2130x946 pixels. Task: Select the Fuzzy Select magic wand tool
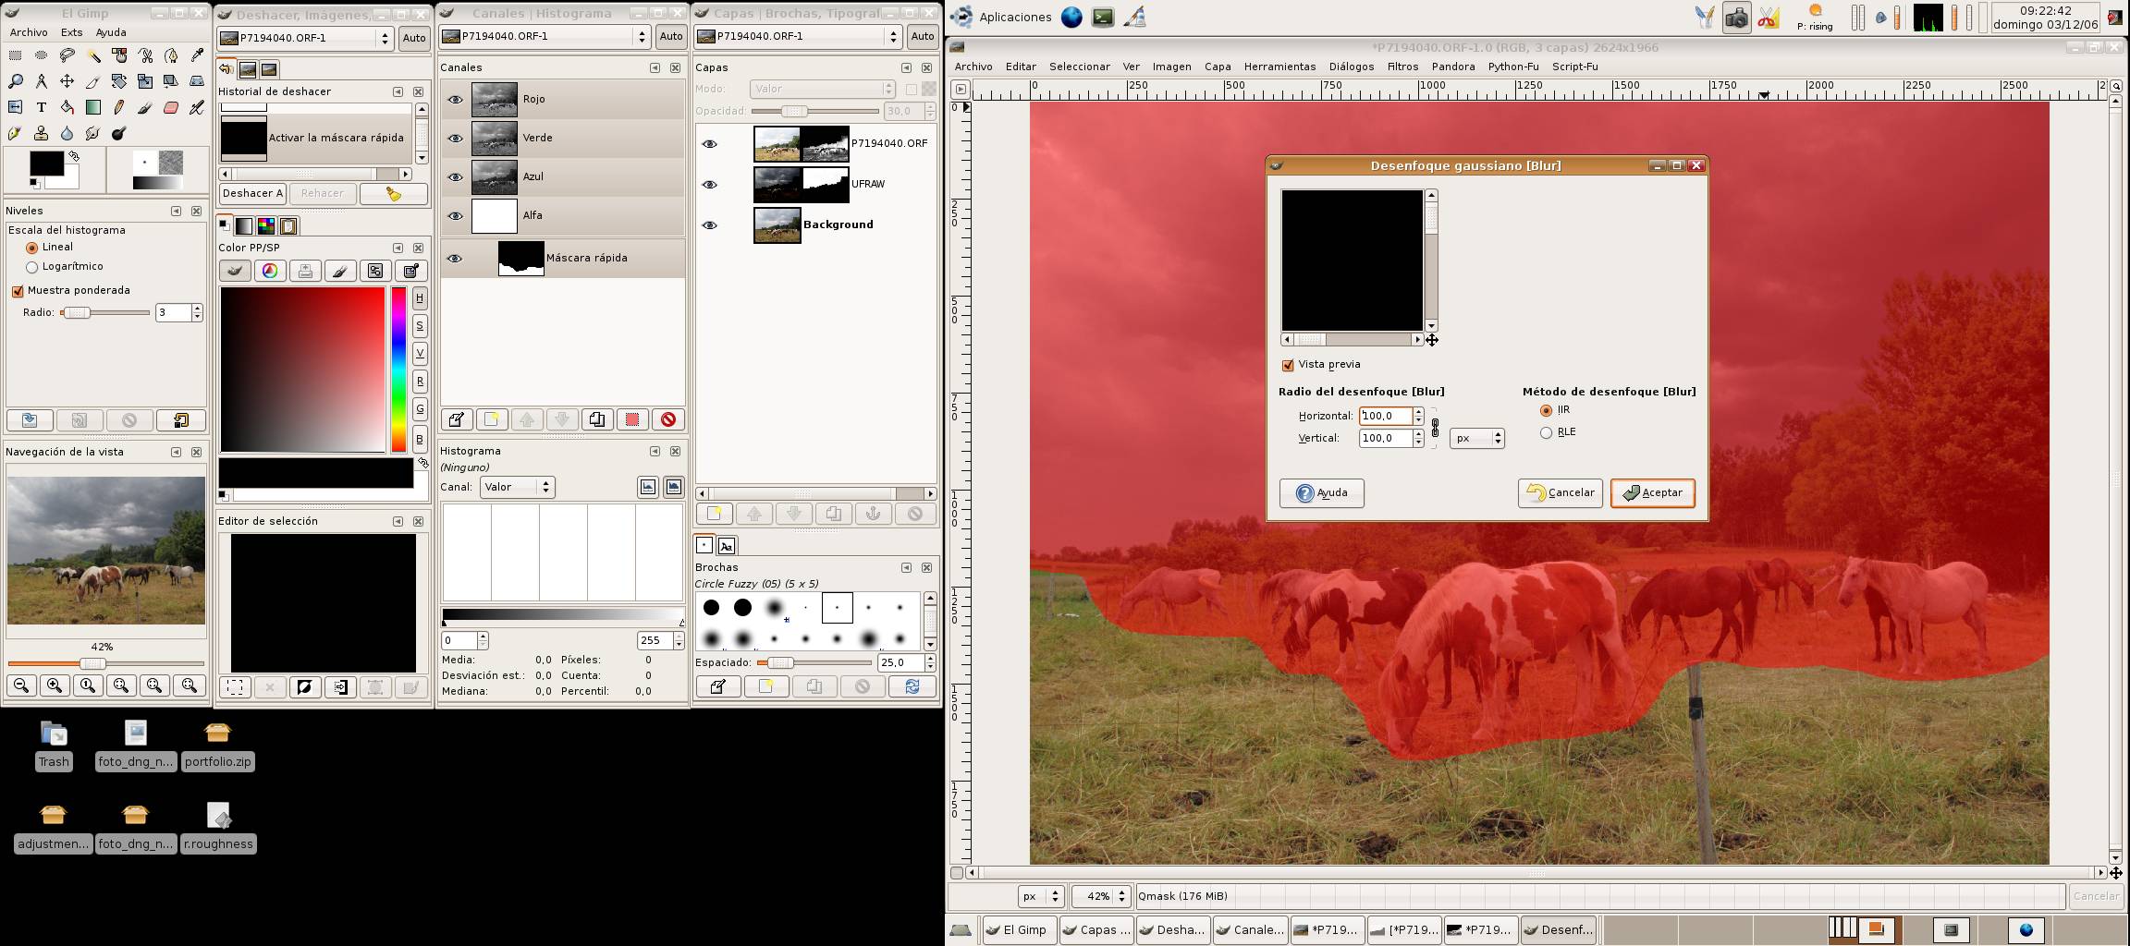[x=93, y=55]
